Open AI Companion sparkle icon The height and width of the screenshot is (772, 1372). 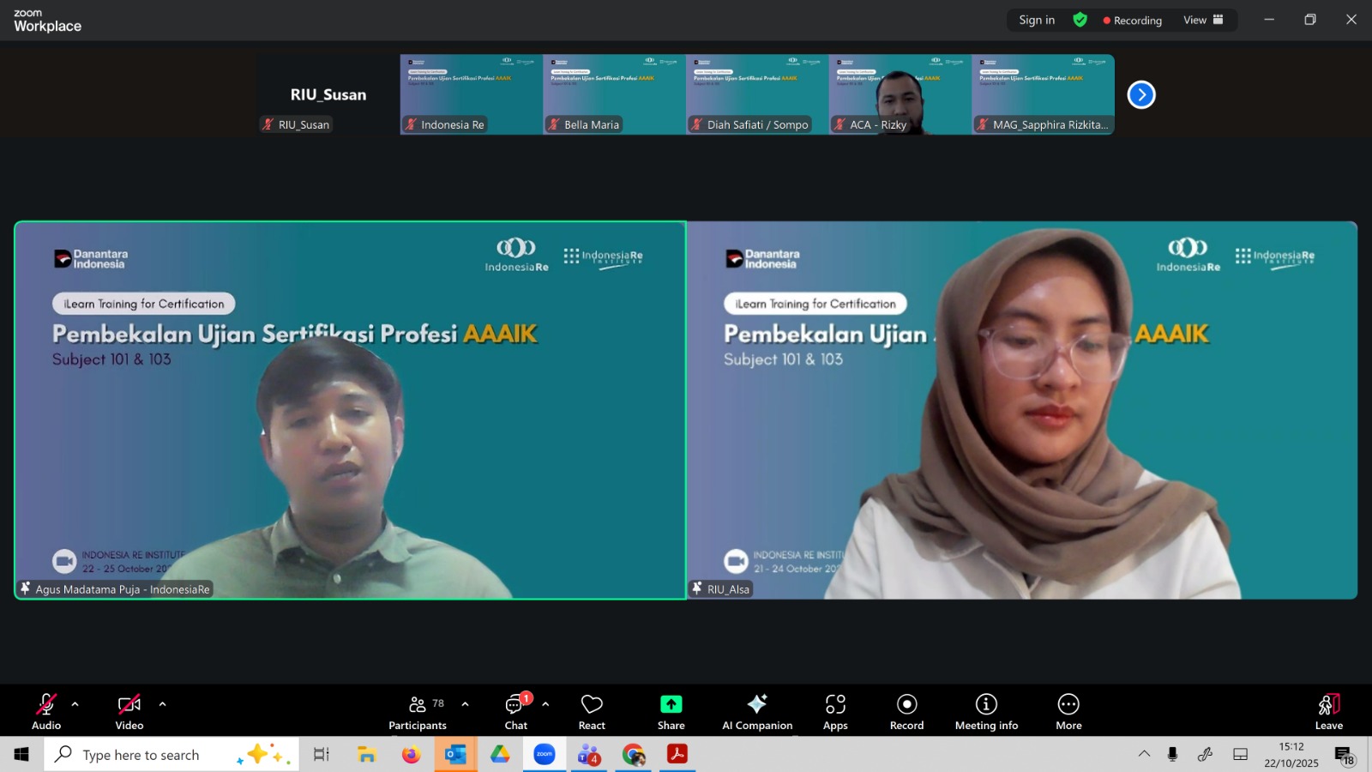click(x=756, y=711)
